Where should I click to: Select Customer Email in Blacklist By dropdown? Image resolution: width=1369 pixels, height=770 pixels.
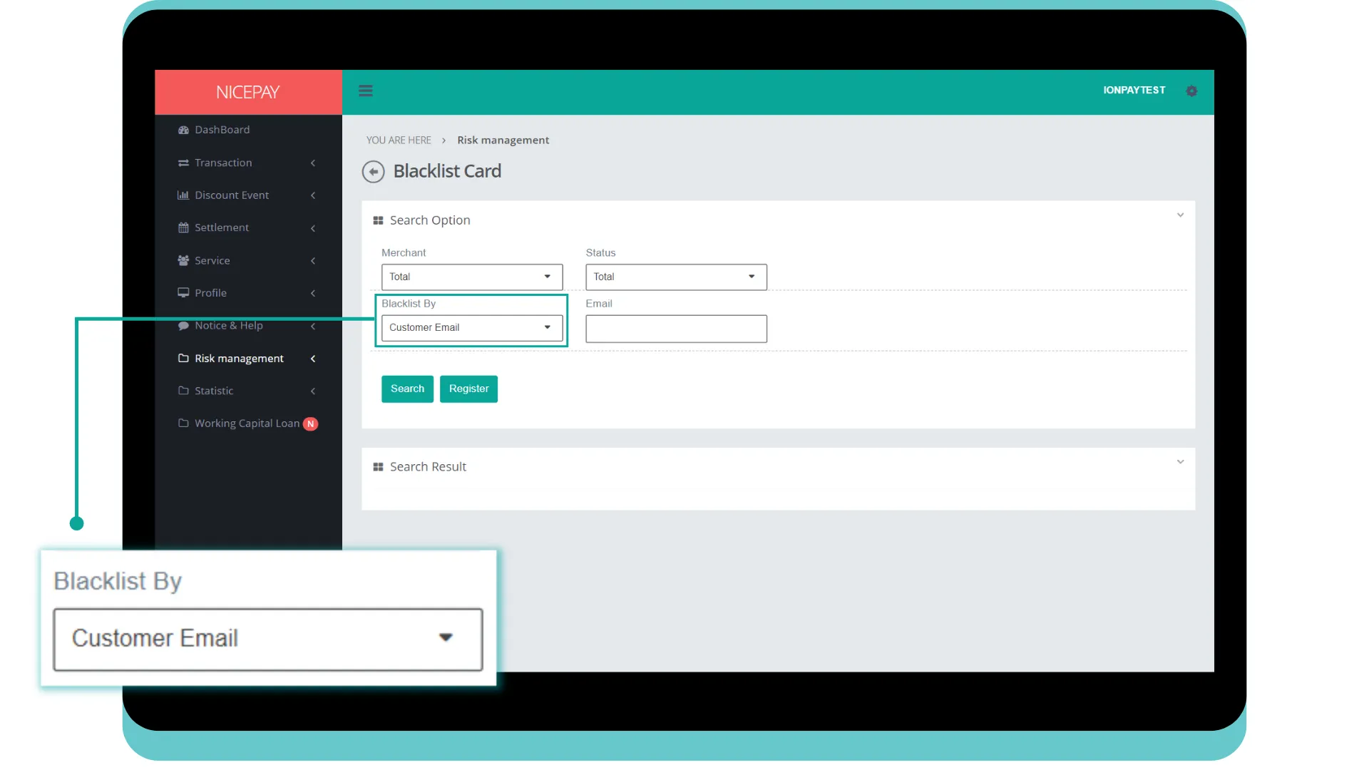coord(470,327)
